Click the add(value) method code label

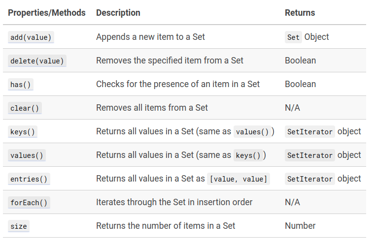[x=31, y=37]
